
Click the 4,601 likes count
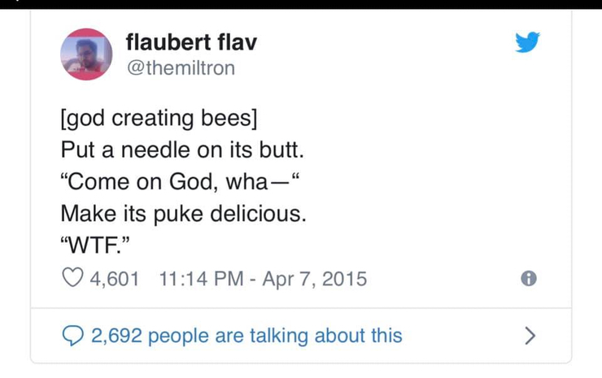(x=113, y=280)
